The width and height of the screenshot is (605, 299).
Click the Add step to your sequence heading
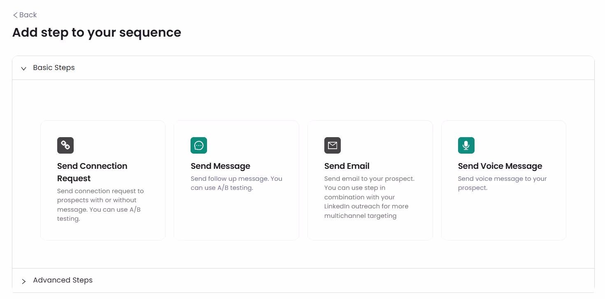tap(97, 33)
